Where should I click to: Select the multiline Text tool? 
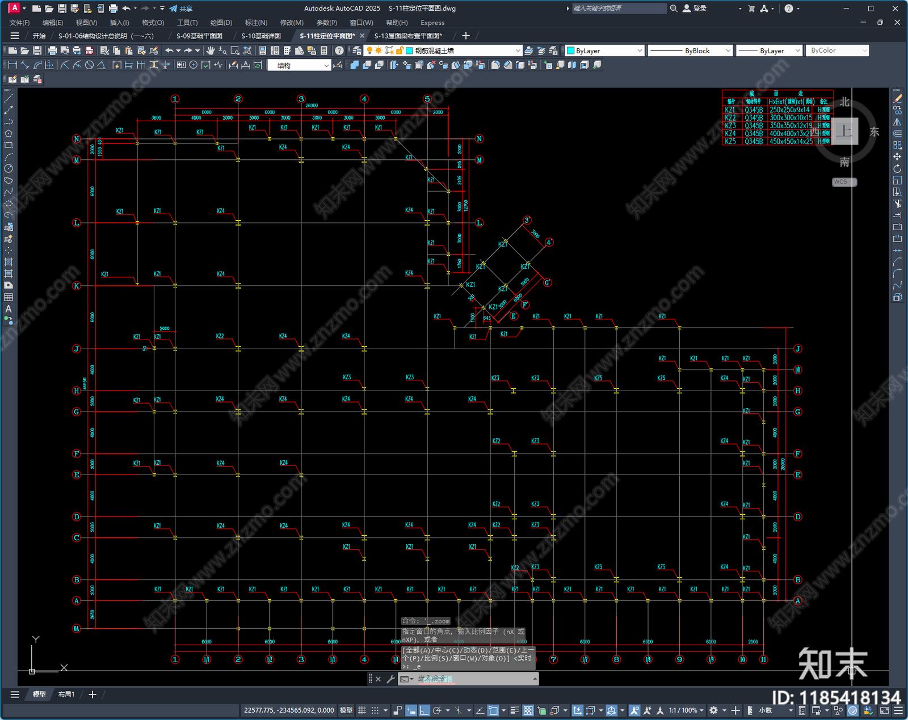(x=9, y=309)
